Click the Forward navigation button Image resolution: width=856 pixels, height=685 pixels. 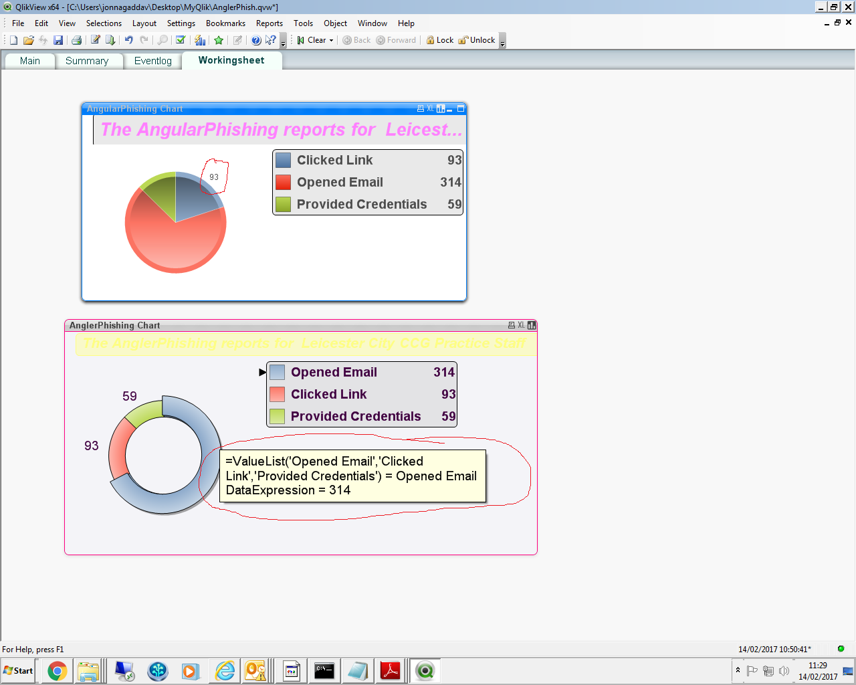point(396,40)
